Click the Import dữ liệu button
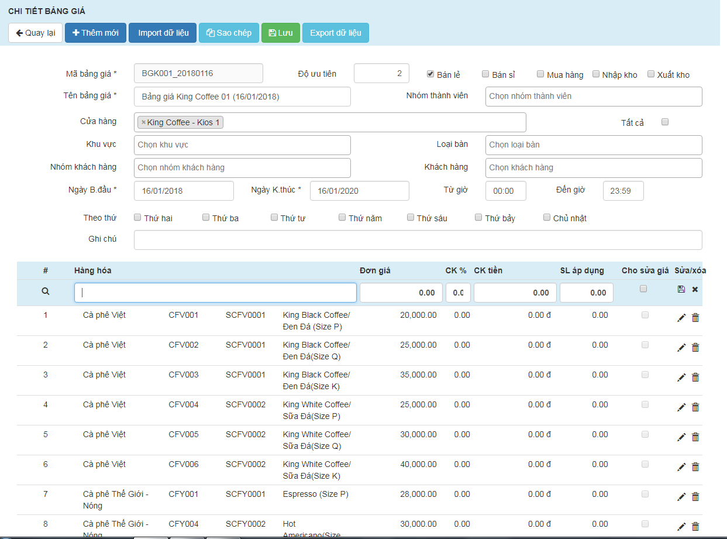 click(163, 33)
